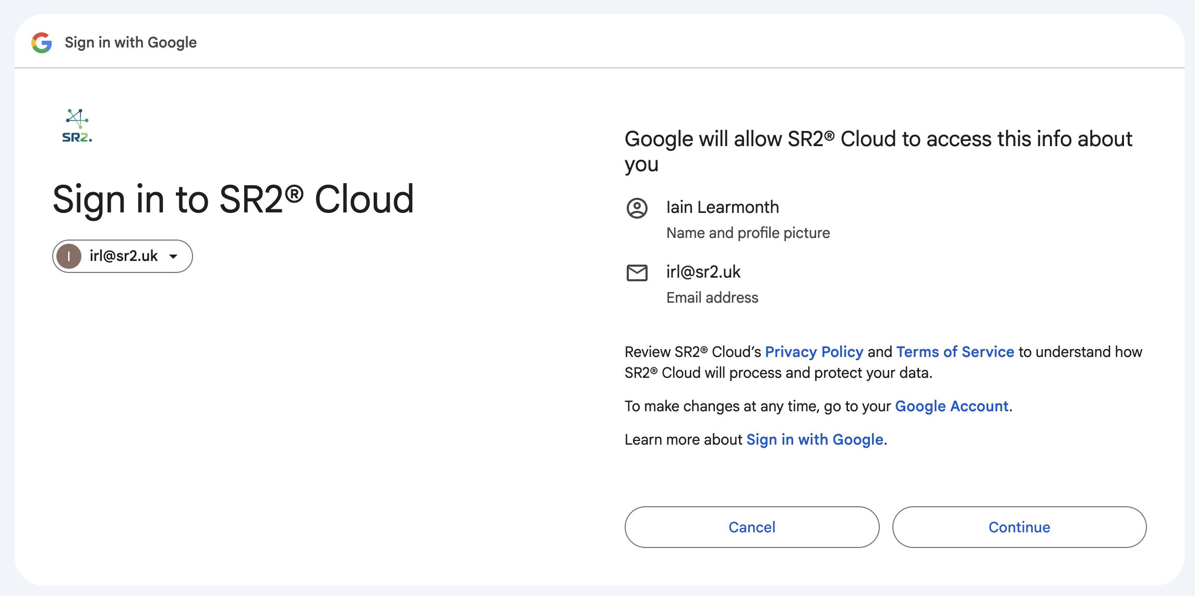The image size is (1195, 596).
Task: Go to your Google Account link
Action: 951,406
